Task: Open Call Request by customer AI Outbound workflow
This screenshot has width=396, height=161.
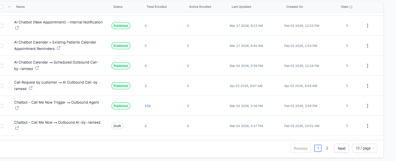Action: pyautogui.click(x=56, y=85)
